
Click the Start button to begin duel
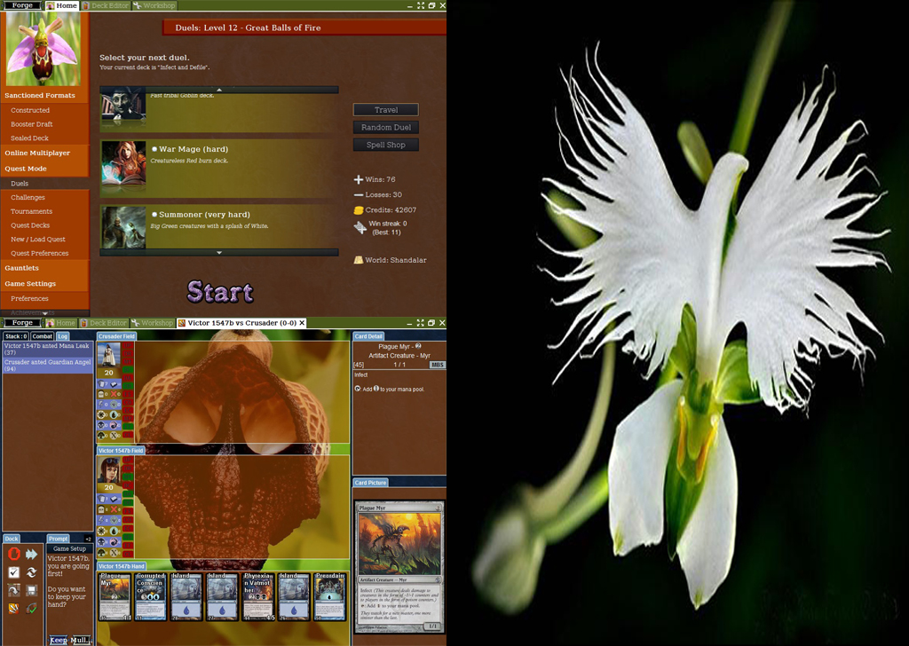[x=220, y=291]
